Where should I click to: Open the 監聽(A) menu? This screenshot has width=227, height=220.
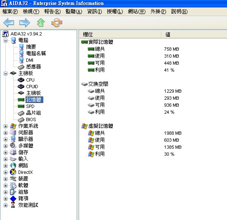click(74, 12)
